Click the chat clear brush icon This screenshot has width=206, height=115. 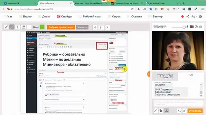tap(156, 111)
